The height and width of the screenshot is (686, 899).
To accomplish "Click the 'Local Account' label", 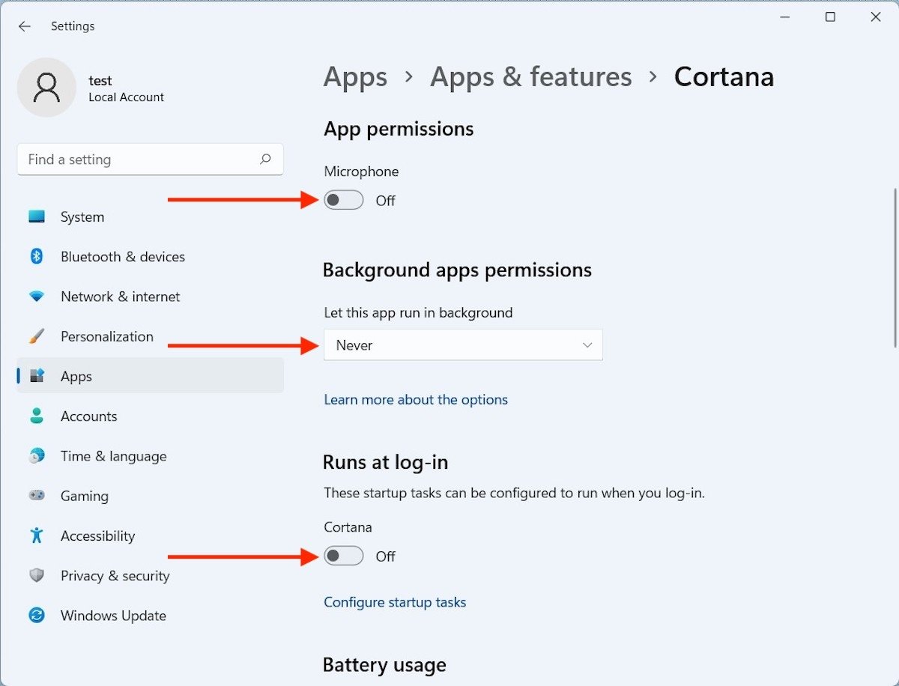I will 126,97.
